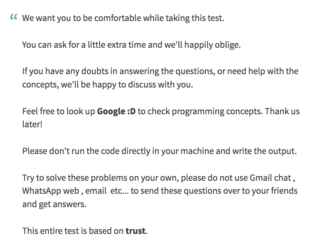Click the word "later!"

(32, 125)
